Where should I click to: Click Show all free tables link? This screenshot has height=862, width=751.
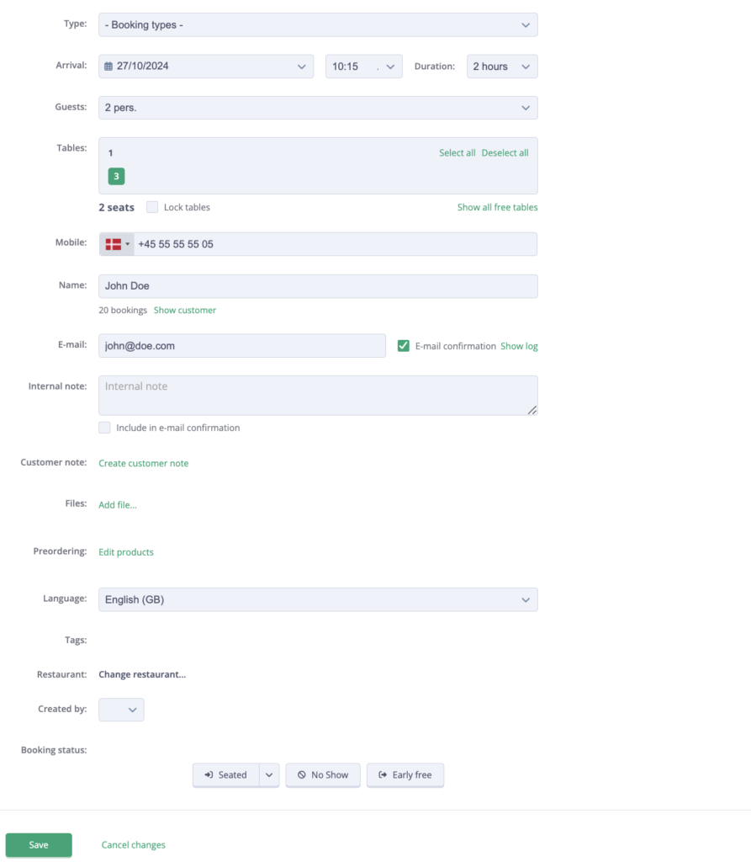(x=497, y=207)
